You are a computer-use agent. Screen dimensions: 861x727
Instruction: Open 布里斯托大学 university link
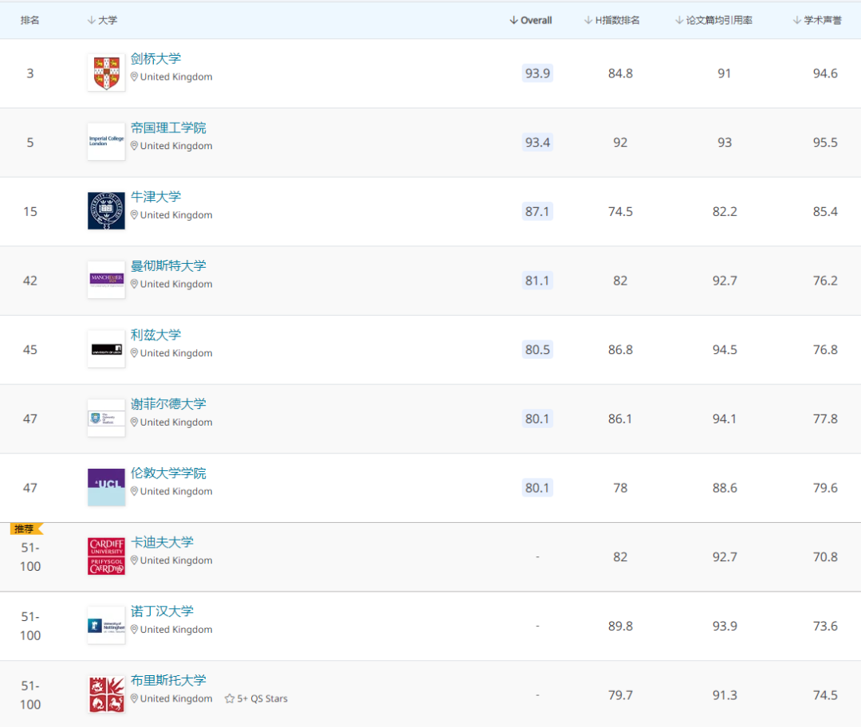(x=168, y=682)
